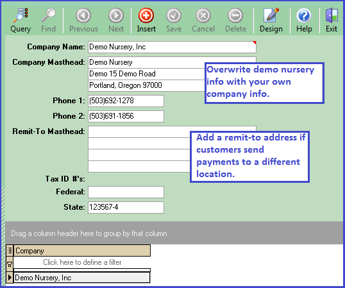Click the third Remit-To Masthead line
The image size is (345, 288).
coord(139,155)
